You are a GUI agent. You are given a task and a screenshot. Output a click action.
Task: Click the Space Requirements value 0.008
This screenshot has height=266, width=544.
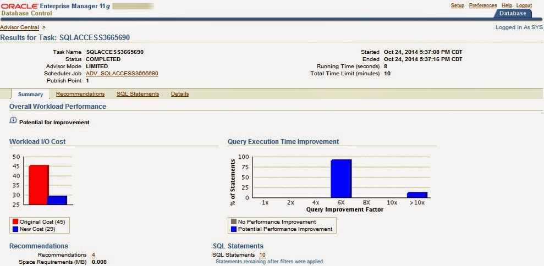99,262
